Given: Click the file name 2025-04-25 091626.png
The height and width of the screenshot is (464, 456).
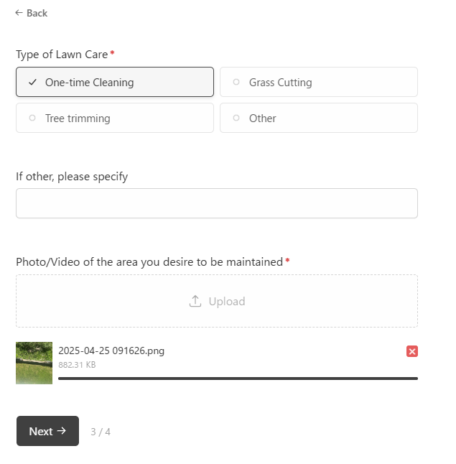Looking at the screenshot, I should pos(111,351).
